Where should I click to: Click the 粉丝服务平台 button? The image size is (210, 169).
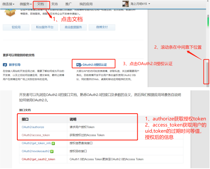pos(45,27)
